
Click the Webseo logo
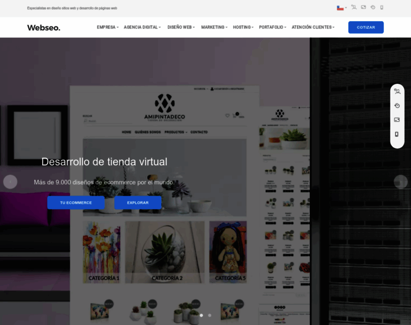click(x=44, y=27)
